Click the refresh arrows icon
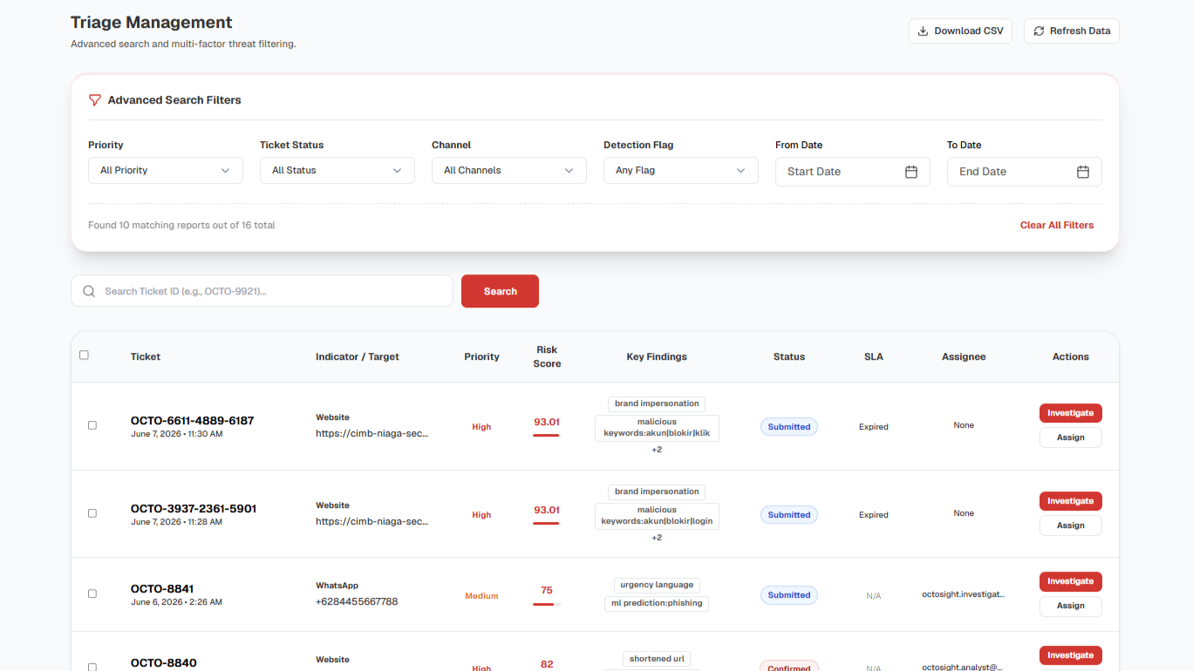This screenshot has height=671, width=1193. click(x=1039, y=31)
